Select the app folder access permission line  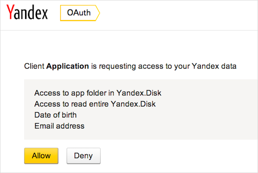click(98, 93)
